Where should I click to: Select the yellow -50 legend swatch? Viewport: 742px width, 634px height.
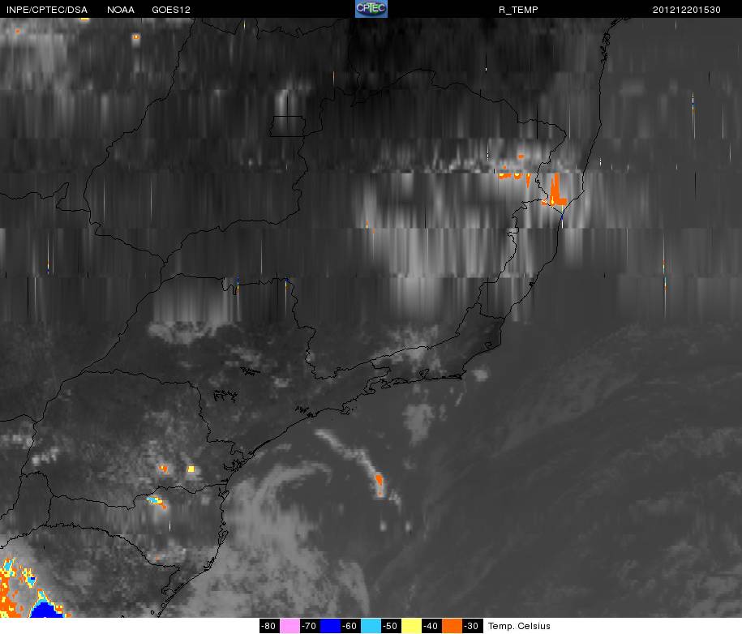pyautogui.click(x=411, y=626)
